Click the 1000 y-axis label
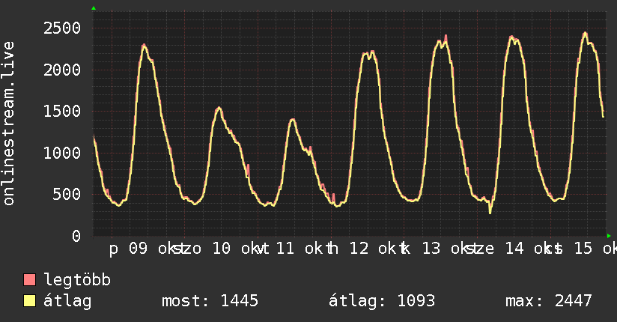This screenshot has width=617, height=322. [x=62, y=153]
